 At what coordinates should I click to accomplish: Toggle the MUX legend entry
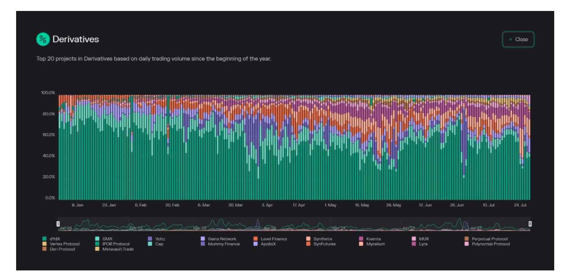[x=420, y=239]
